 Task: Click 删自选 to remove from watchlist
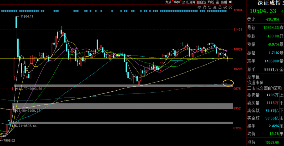[x=202, y=2]
